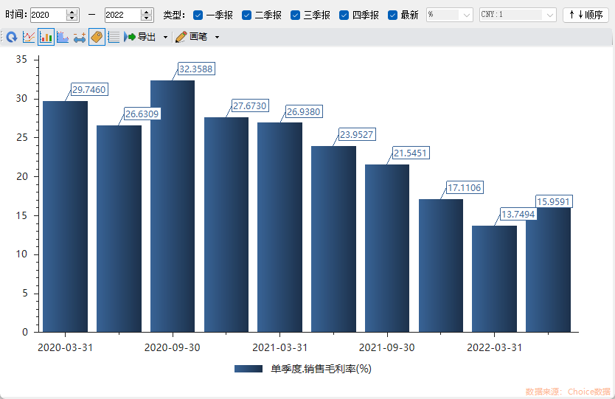
Task: Select the pencil 画笔 drawing tool
Action: click(x=191, y=37)
